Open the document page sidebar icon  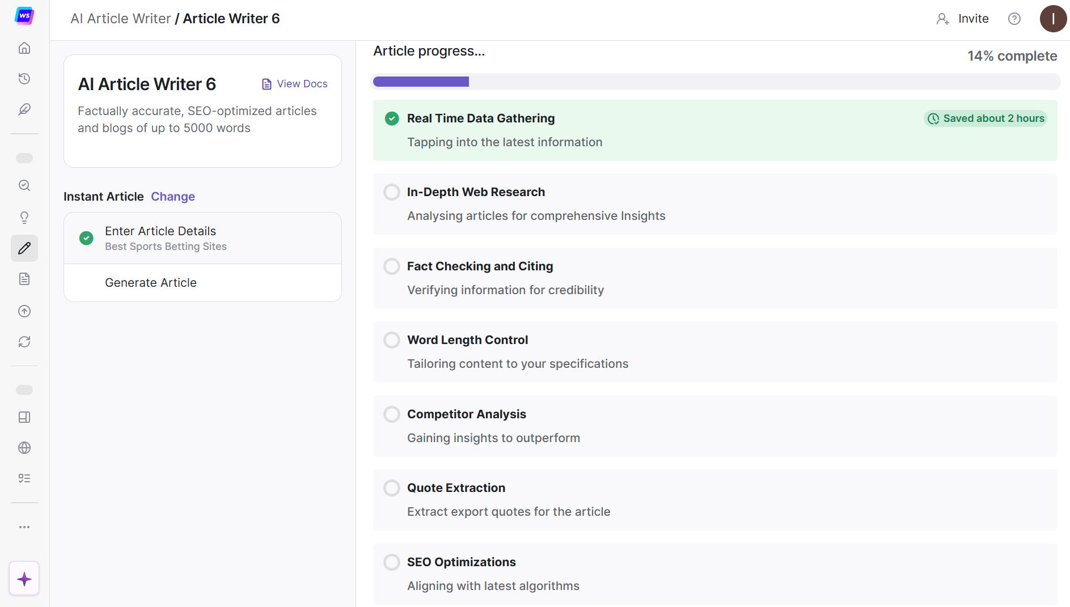point(24,279)
